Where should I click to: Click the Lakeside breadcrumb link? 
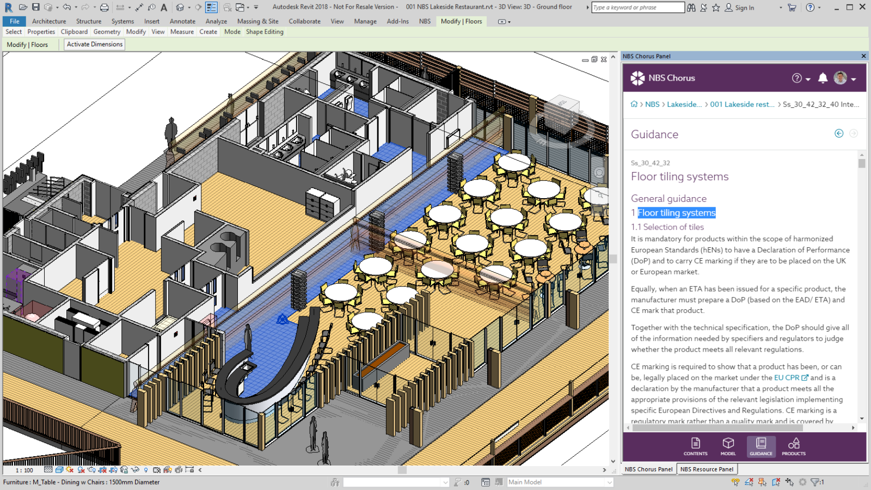coord(684,104)
